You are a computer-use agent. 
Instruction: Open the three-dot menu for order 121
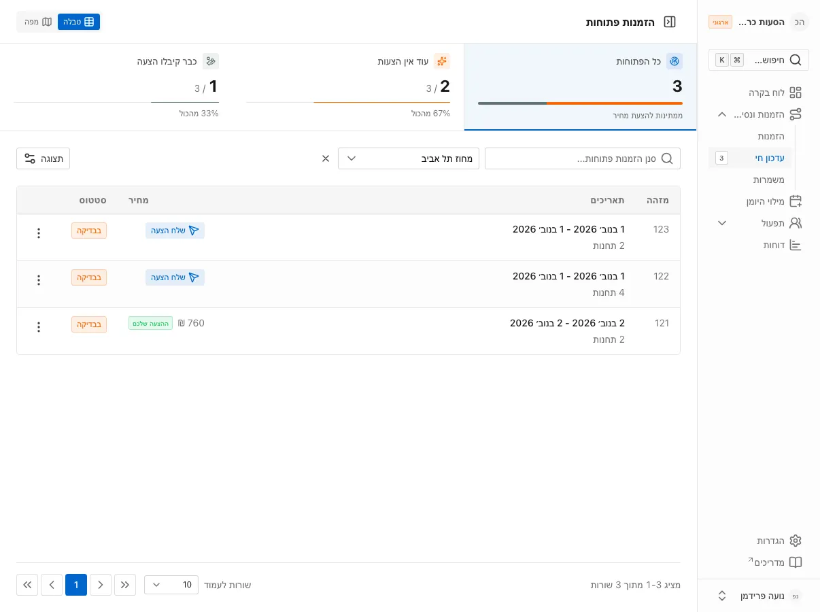pos(39,327)
